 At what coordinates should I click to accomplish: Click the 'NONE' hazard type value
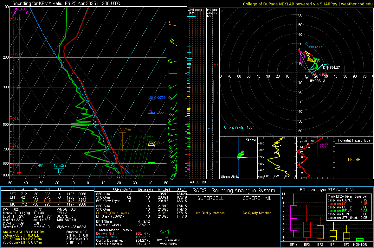pyautogui.click(x=354, y=160)
